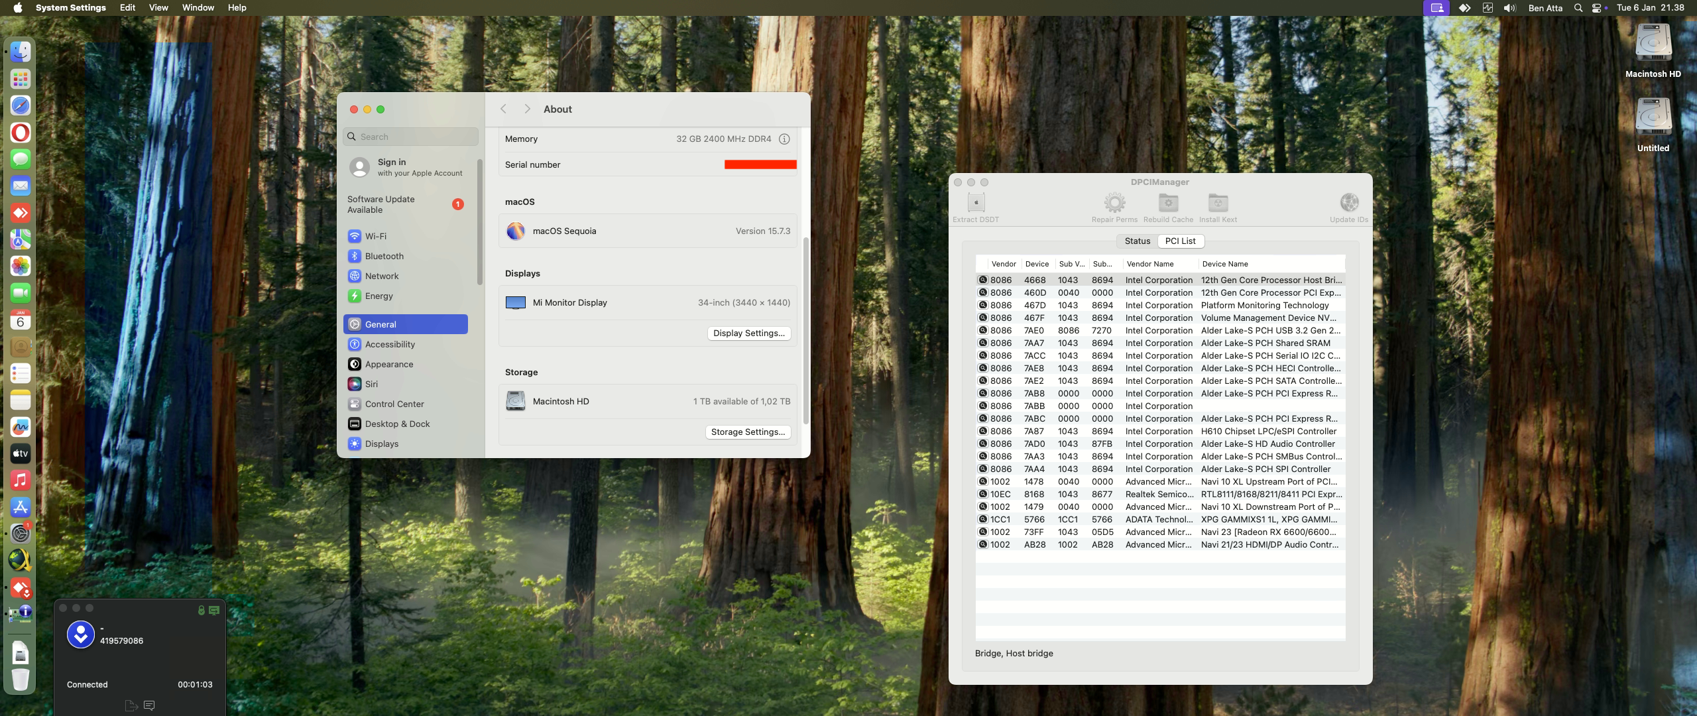Select 12th Gen Core Processor Host Bridge row
The image size is (1697, 716).
[x=1160, y=280]
